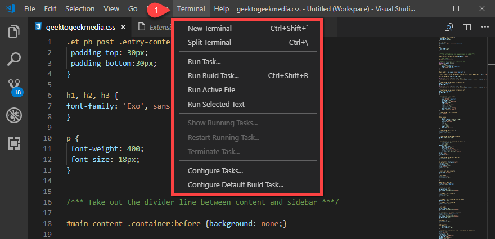The height and width of the screenshot is (239, 495).
Task: Open the Debug view in activity bar
Action: [x=14, y=115]
